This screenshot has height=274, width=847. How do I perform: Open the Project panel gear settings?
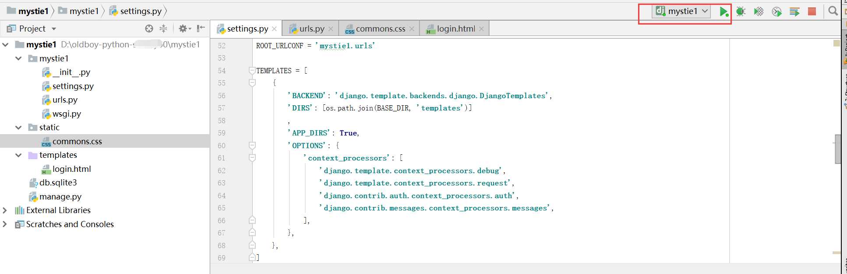tap(185, 28)
